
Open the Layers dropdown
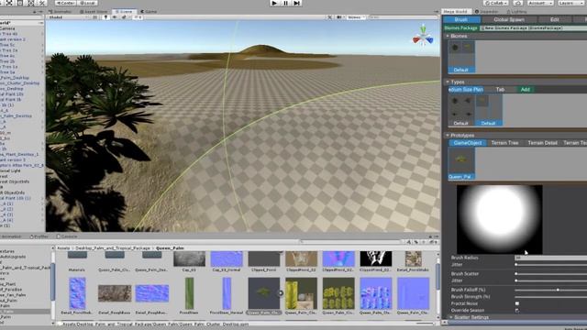[x=570, y=3]
